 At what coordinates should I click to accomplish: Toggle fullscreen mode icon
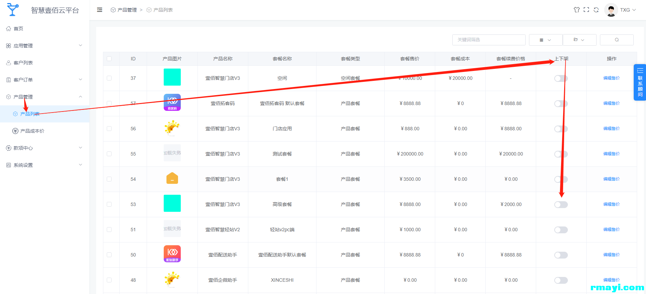click(x=586, y=10)
